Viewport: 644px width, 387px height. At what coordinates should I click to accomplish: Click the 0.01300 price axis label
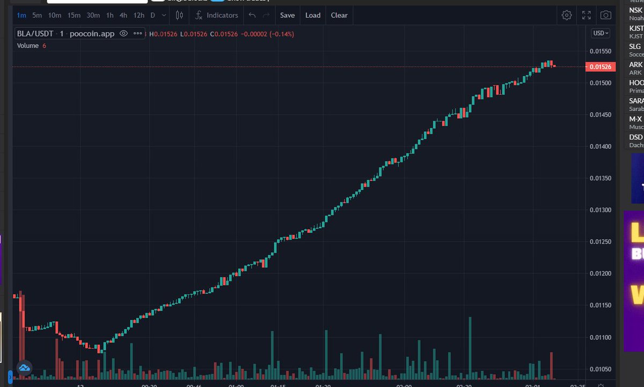(600, 210)
